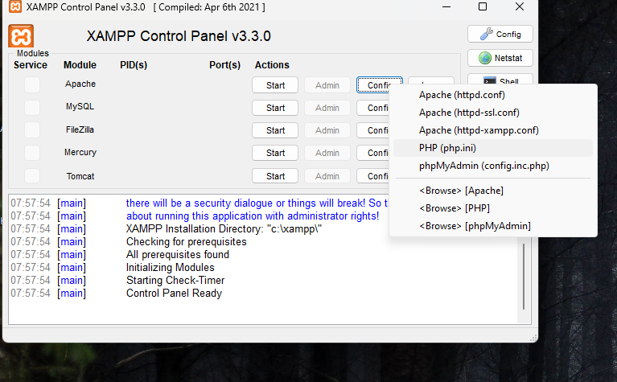This screenshot has height=382, width=617.
Task: Click the 'Port(s)' column header
Action: point(224,65)
